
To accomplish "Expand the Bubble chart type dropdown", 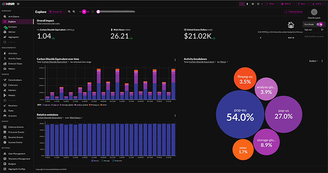I will (314, 61).
